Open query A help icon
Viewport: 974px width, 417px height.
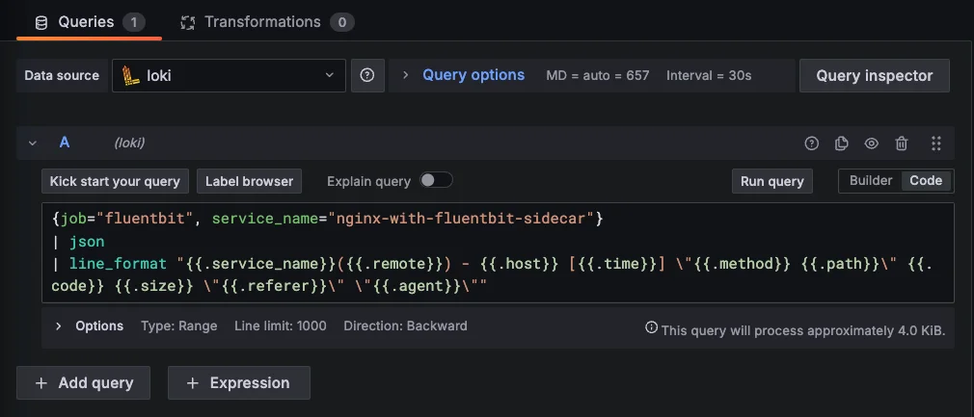(811, 143)
